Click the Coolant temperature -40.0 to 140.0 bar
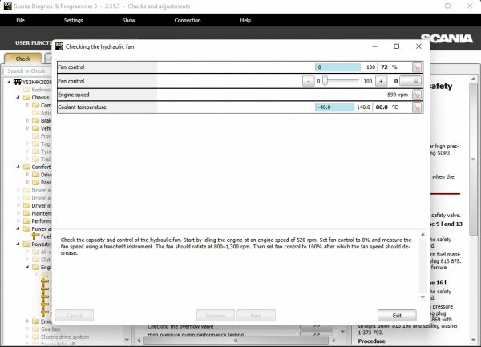481x347 pixels. (344, 107)
